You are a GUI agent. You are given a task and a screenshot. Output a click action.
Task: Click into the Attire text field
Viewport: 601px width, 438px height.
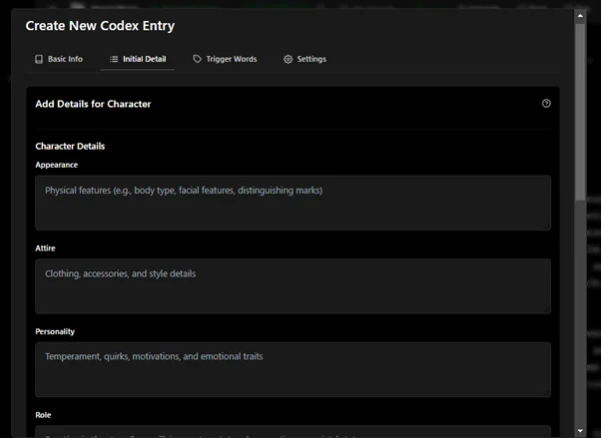(x=293, y=286)
